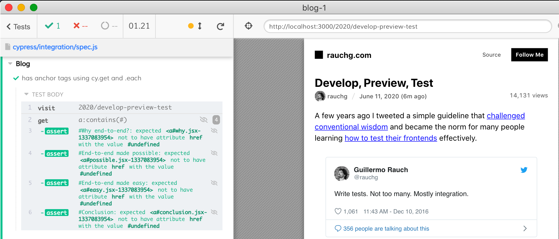Collapse the Blog test suite
Image resolution: width=559 pixels, height=239 pixels.
pos(10,64)
